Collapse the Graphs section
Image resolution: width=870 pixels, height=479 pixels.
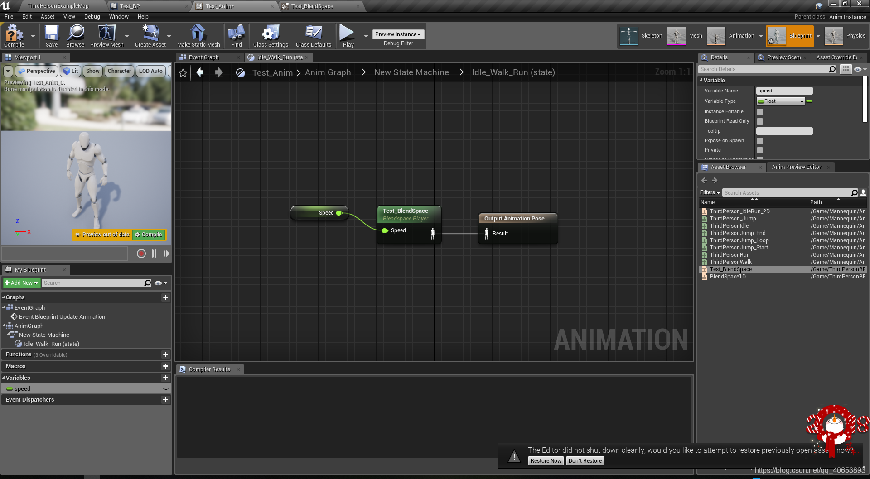[x=4, y=297]
